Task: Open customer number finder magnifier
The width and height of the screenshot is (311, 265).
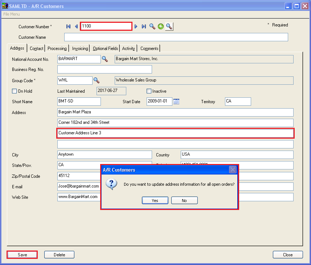Action: point(152,26)
